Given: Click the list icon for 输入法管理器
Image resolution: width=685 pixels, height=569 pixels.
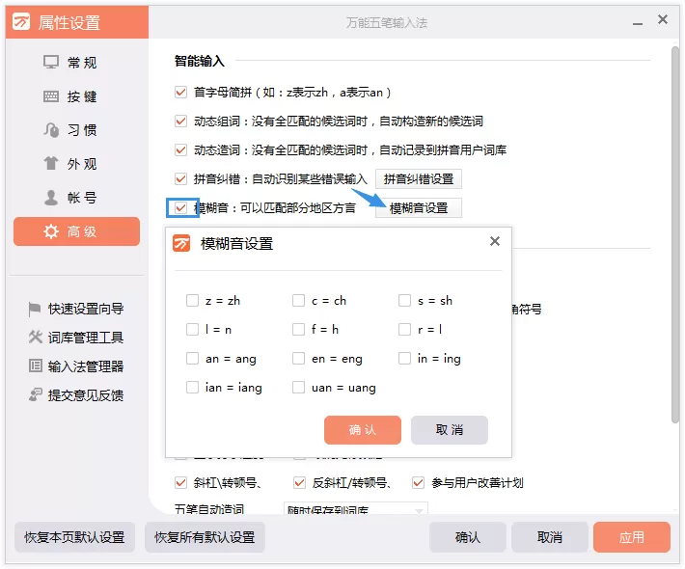Looking at the screenshot, I should 36,366.
